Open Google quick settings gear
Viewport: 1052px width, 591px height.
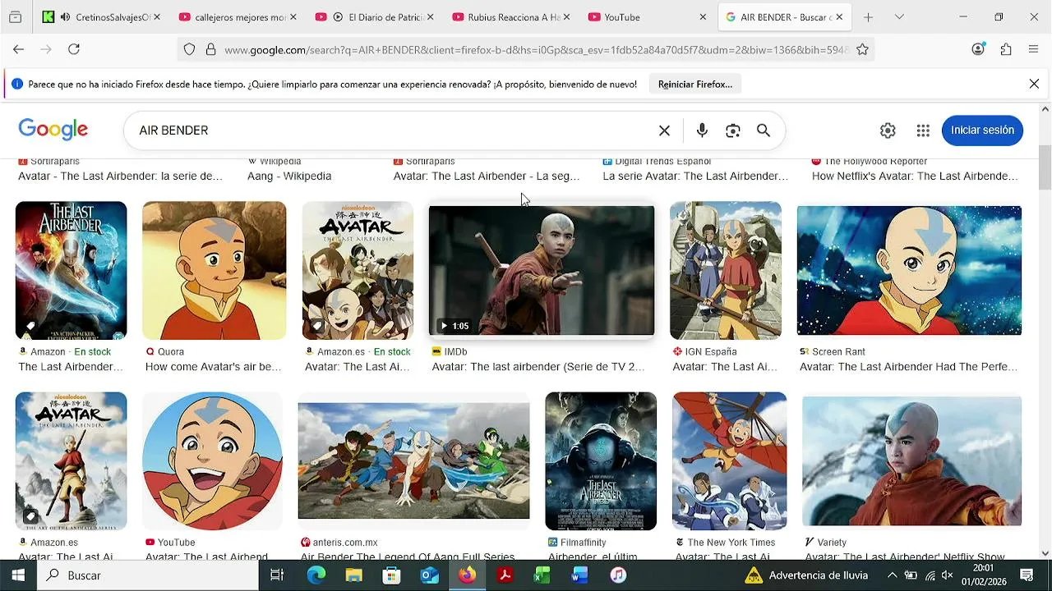888,131
